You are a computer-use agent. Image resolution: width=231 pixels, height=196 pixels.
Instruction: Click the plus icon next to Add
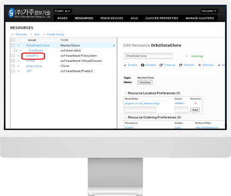pos(32,34)
